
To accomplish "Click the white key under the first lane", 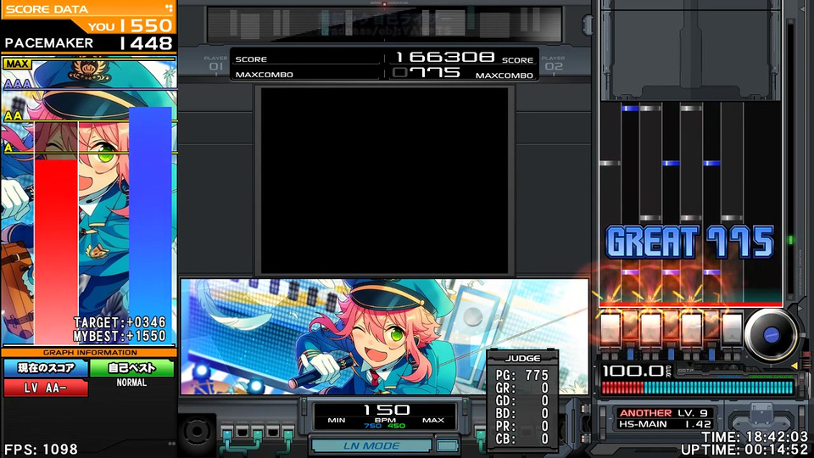I will pos(610,329).
